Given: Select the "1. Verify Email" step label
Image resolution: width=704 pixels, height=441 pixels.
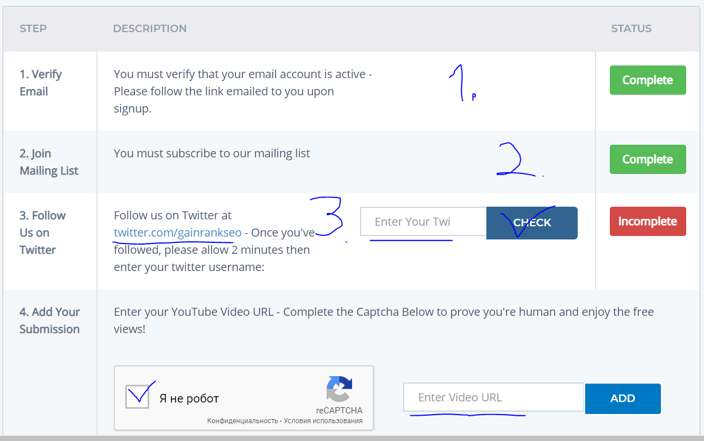Looking at the screenshot, I should [x=41, y=83].
